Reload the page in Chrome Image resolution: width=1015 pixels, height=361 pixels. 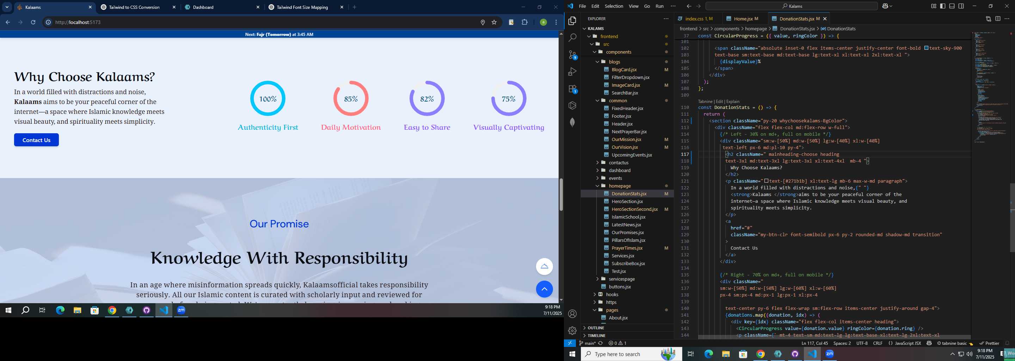pyautogui.click(x=33, y=22)
